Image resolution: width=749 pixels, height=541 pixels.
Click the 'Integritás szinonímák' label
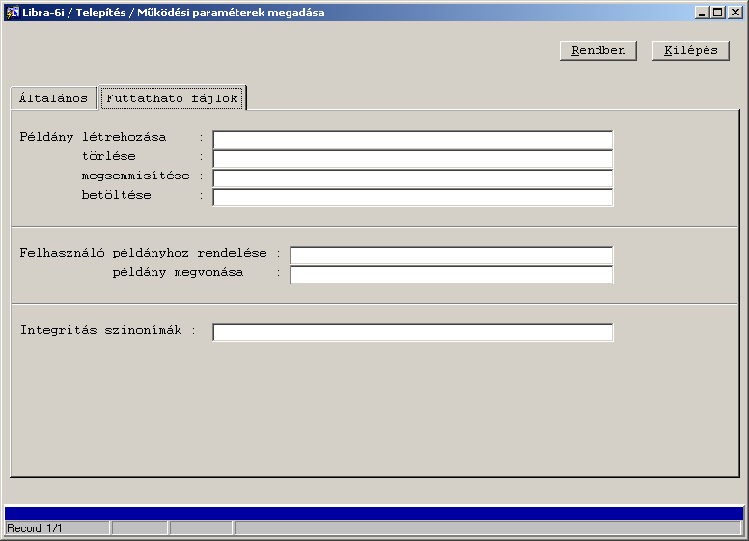click(x=100, y=330)
